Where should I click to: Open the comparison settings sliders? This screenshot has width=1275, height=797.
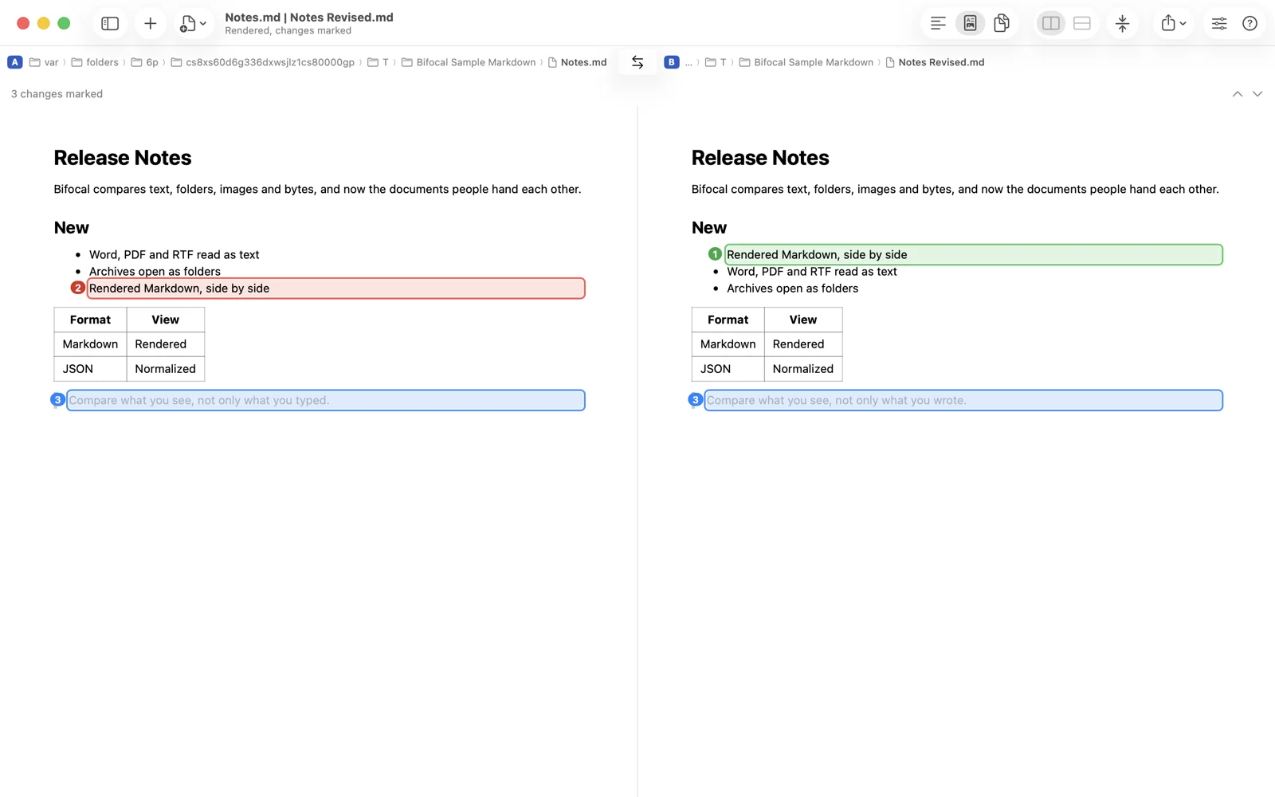(x=1219, y=23)
